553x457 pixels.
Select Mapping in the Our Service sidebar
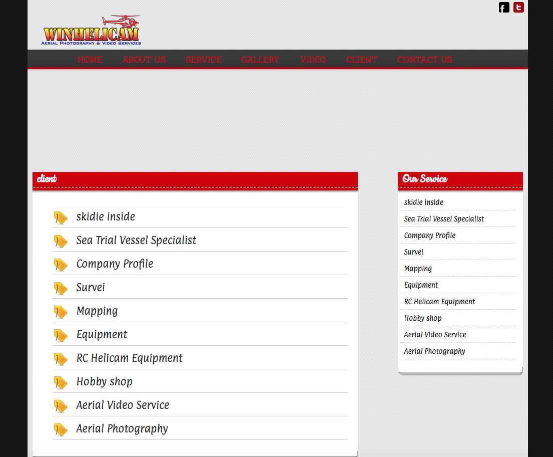coord(418,269)
